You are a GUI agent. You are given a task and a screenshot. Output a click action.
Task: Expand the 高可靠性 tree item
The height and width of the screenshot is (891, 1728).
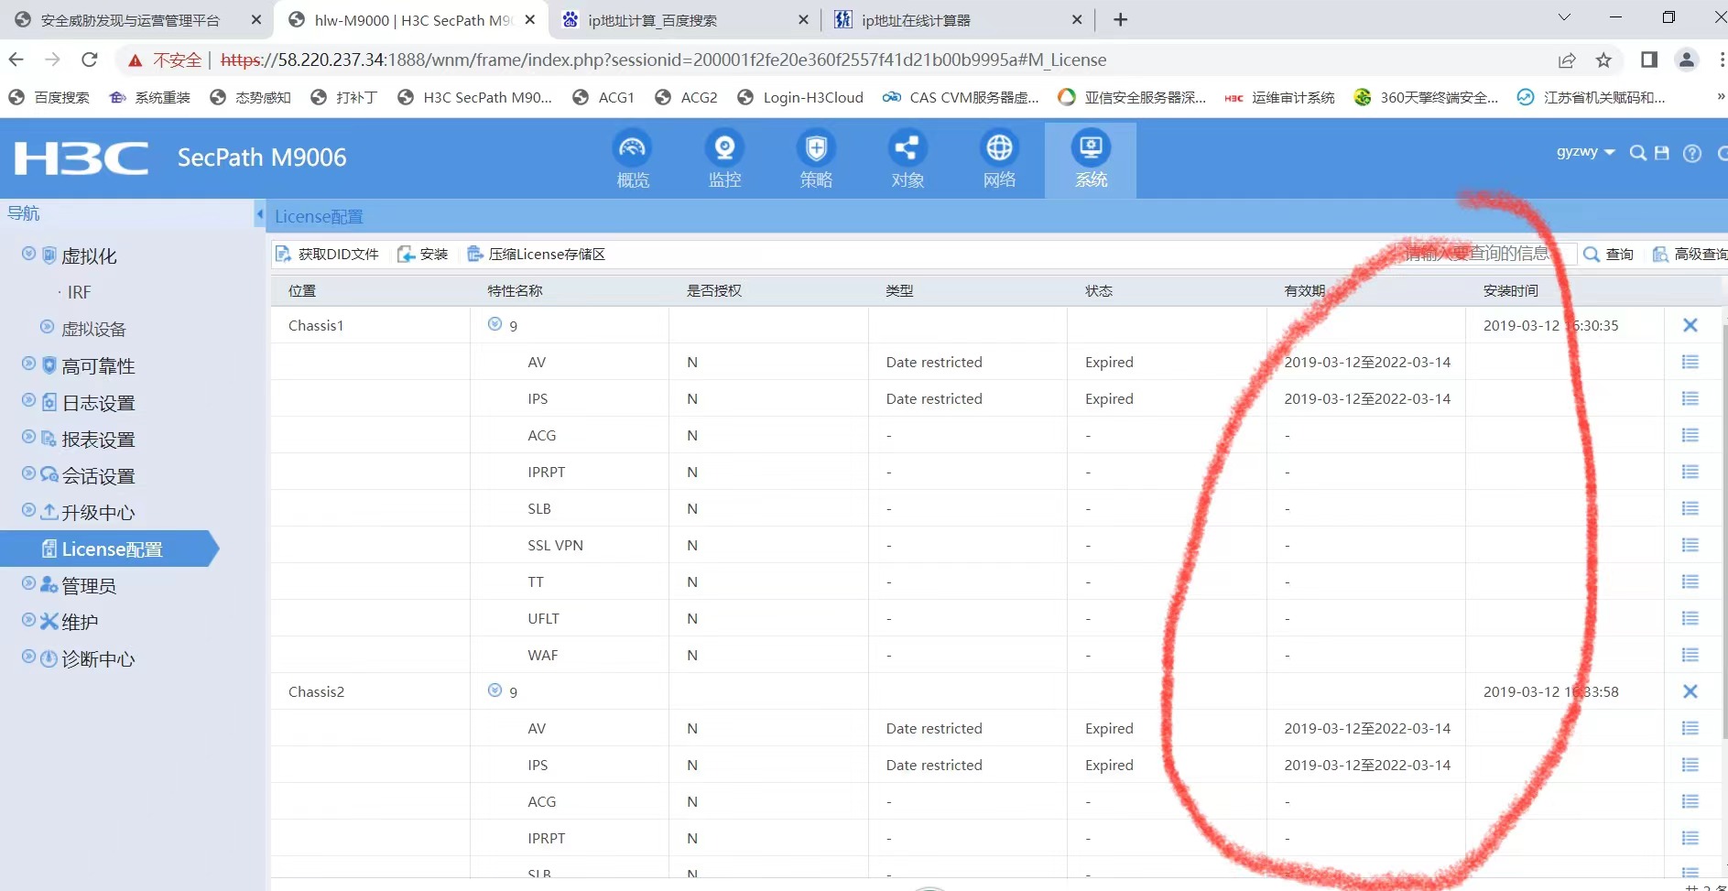pyautogui.click(x=29, y=364)
